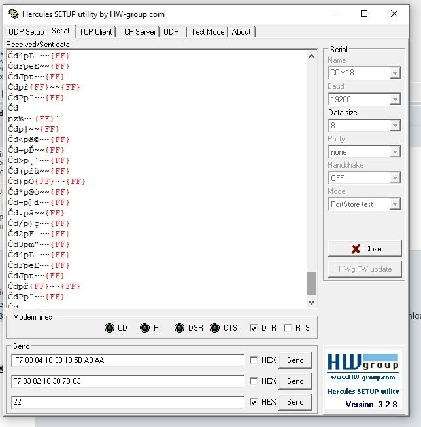Select the Serial tab

pyautogui.click(x=61, y=31)
